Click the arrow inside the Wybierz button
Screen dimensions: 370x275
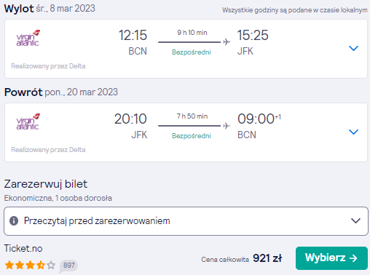[x=353, y=258]
